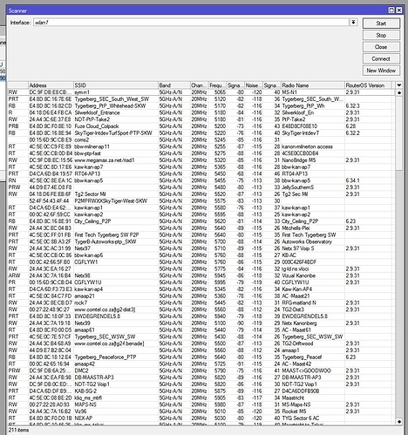The height and width of the screenshot is (435, 408).
Task: Sort by SSID column header
Action: (x=116, y=85)
